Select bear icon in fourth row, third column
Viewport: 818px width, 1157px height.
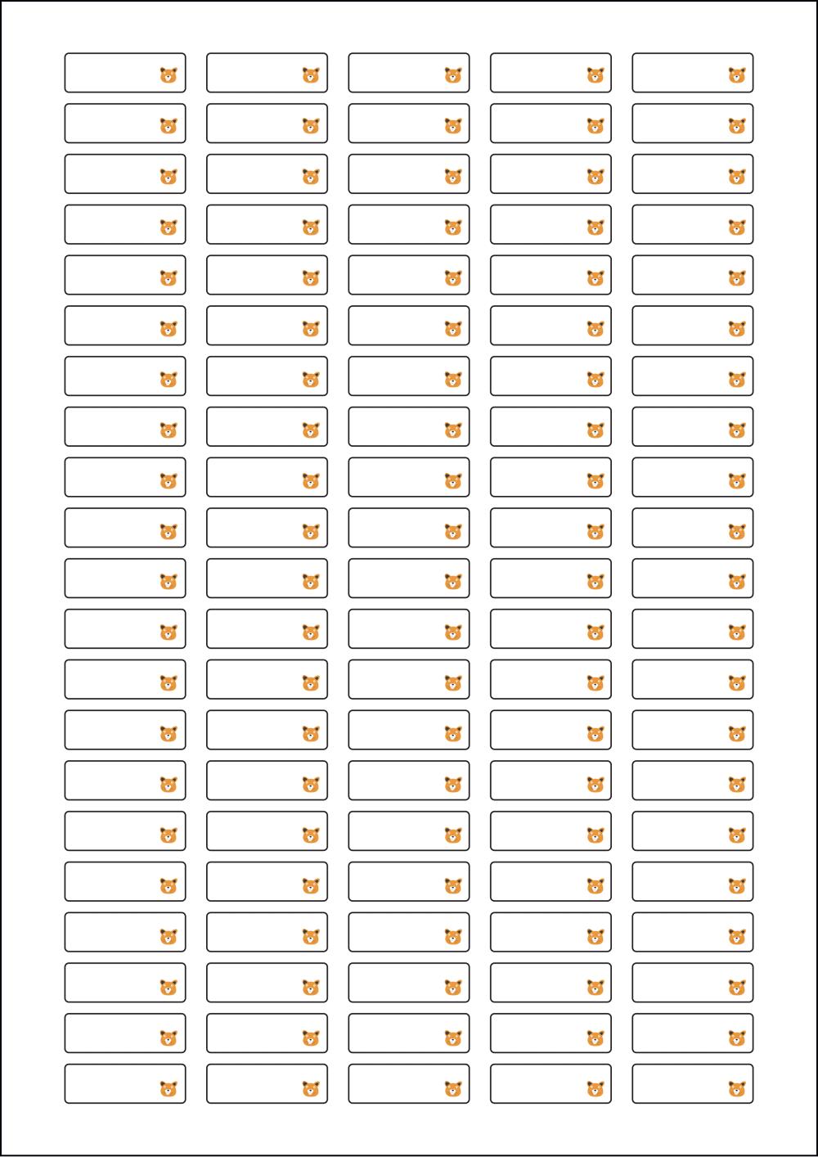click(x=452, y=227)
